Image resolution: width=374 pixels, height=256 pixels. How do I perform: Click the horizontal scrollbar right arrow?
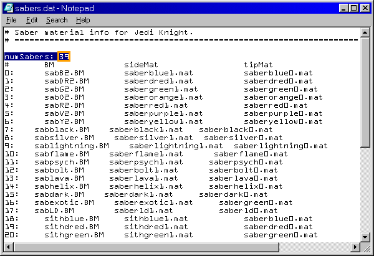point(355,247)
